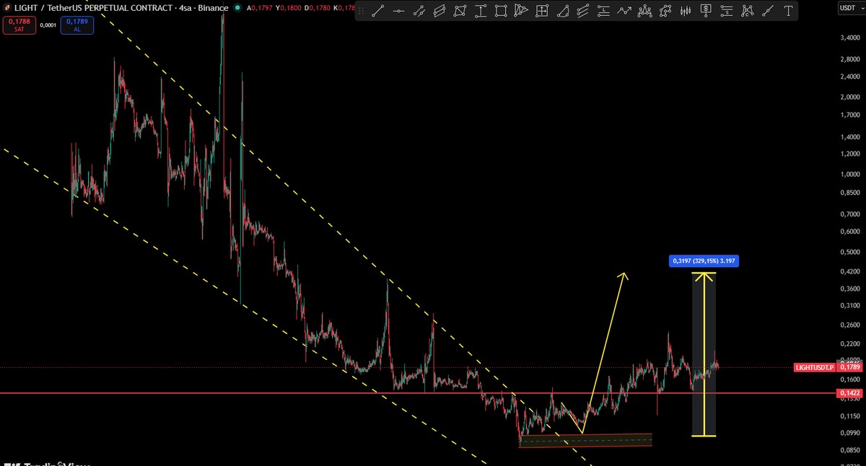Viewport: 866px width, 466px height.
Task: Click the 0,3600 price axis label
Action: pyautogui.click(x=849, y=289)
